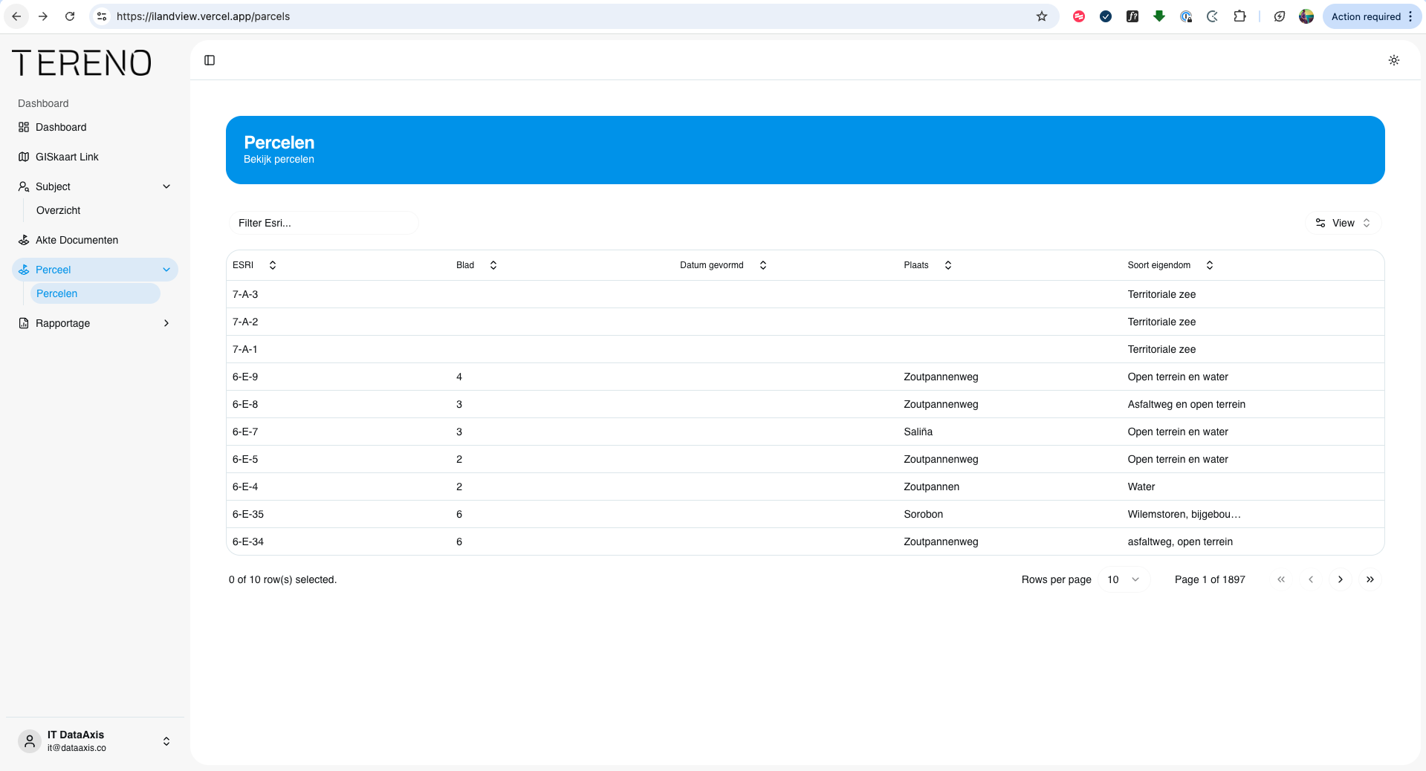Open the IT DataAxis account switcher

95,741
